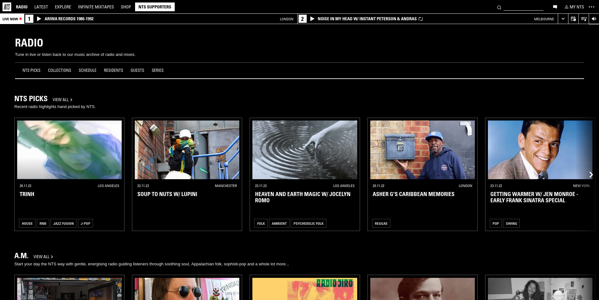Viewport: 599px width, 300px height.
Task: Toggle the volume speaker icon
Action: click(594, 19)
